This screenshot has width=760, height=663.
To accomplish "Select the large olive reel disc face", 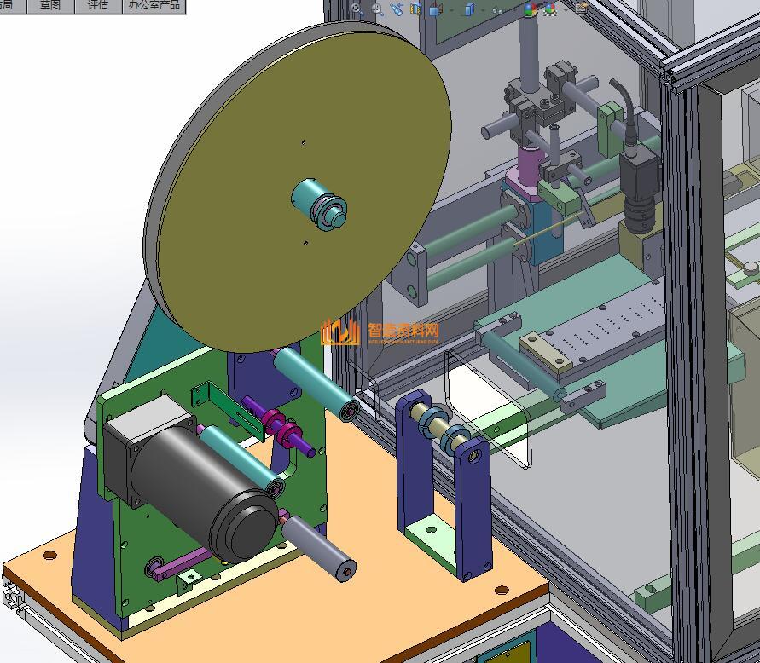I will pyautogui.click(x=256, y=256).
